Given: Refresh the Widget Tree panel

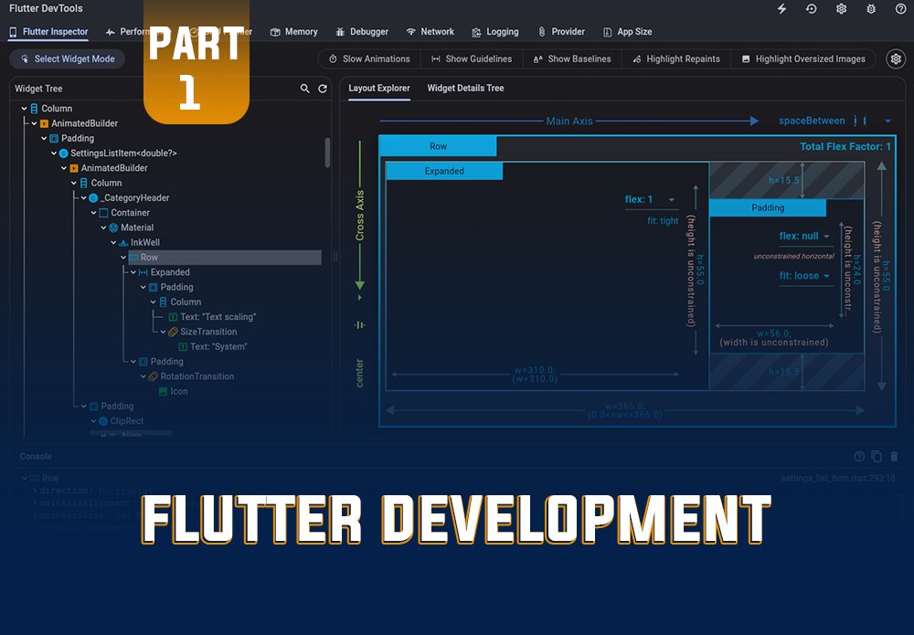Looking at the screenshot, I should coord(323,89).
